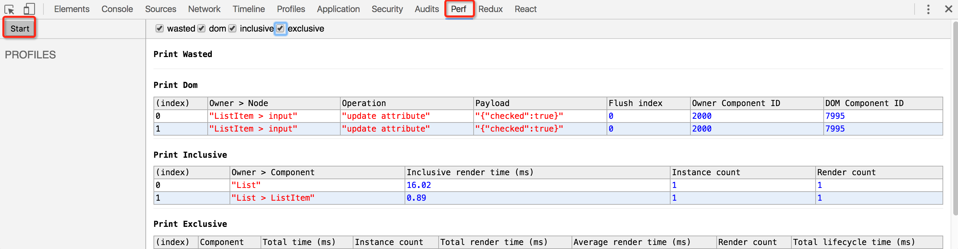
Task: Click the Print Dom heading
Action: (x=175, y=85)
